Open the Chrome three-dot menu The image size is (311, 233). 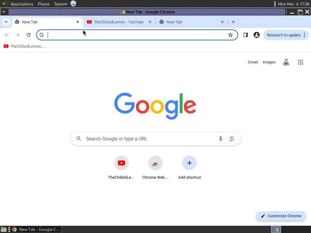[x=304, y=35]
